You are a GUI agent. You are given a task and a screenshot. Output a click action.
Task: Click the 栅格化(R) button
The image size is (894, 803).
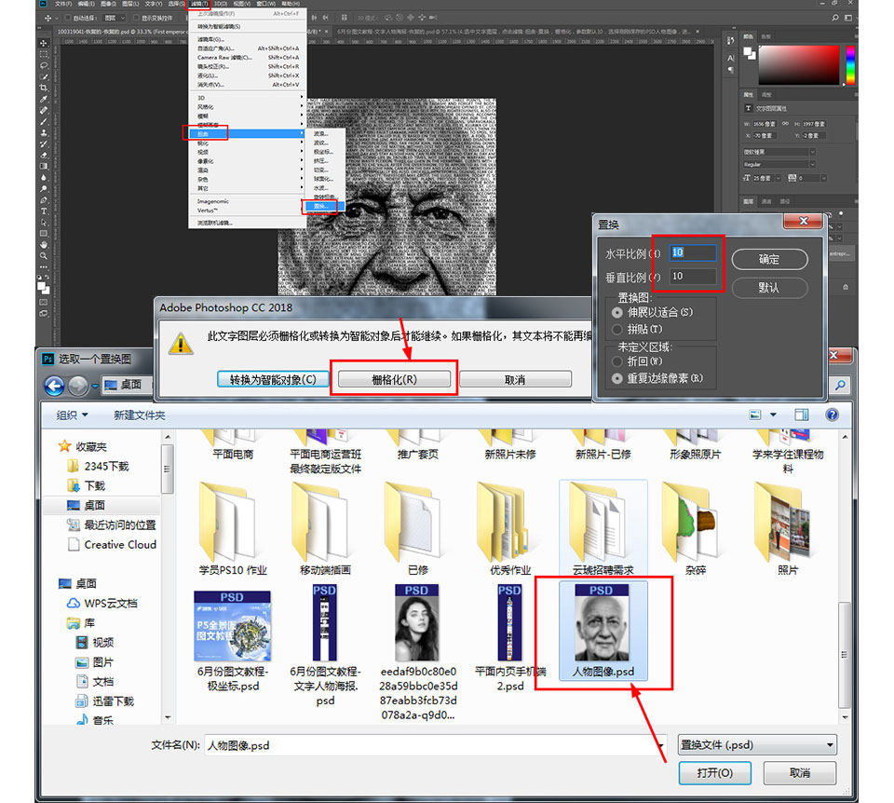[394, 379]
